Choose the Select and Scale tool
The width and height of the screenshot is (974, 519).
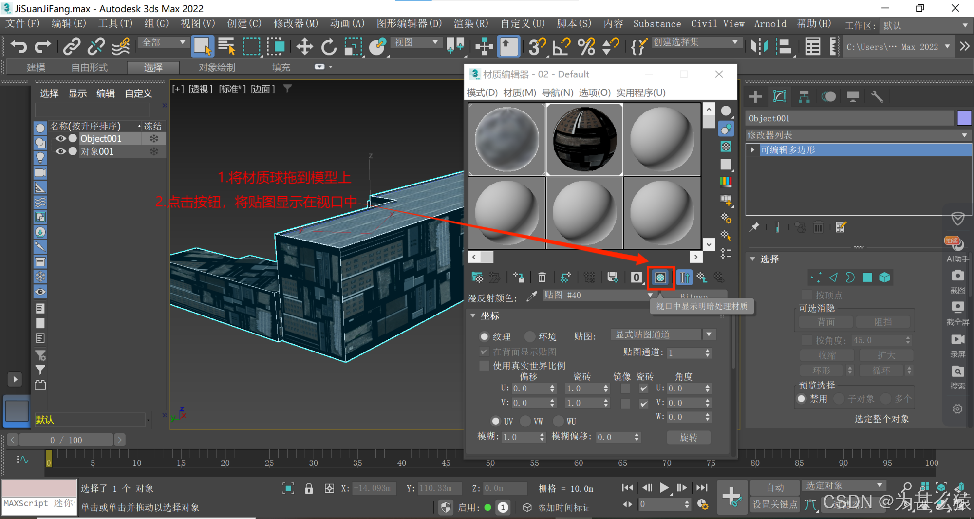coord(354,47)
